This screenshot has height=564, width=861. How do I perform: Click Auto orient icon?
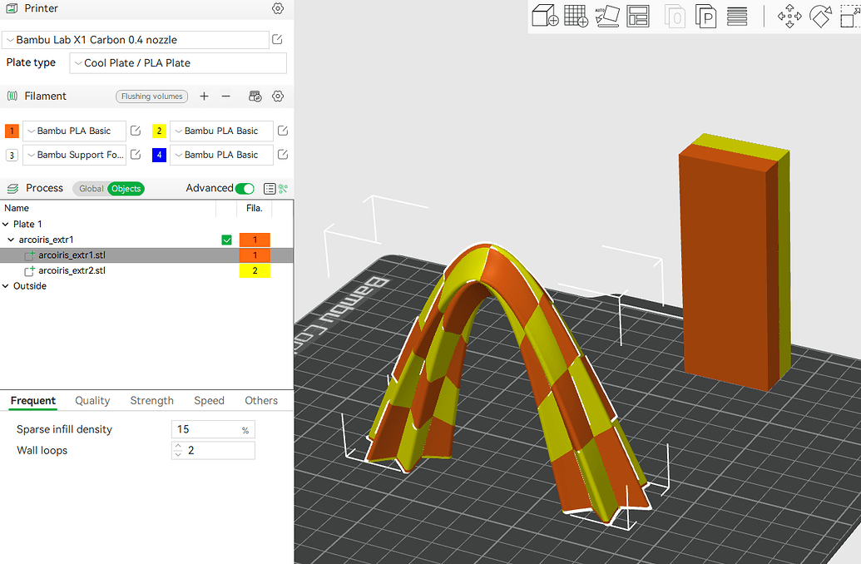607,16
